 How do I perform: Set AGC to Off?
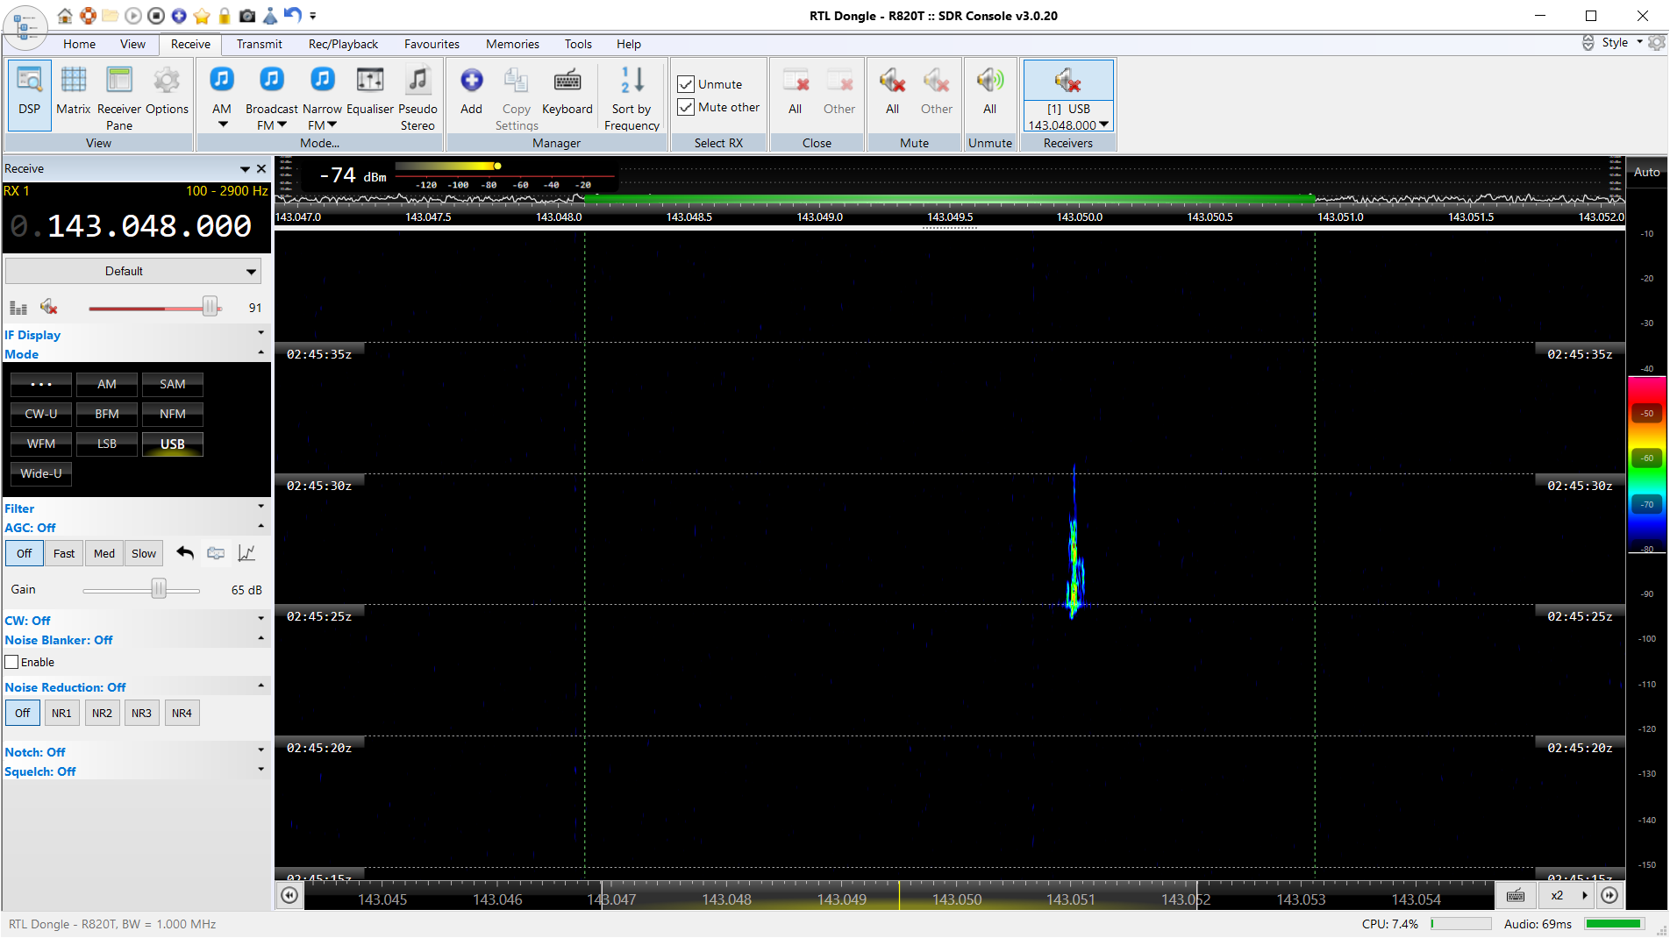pos(24,553)
